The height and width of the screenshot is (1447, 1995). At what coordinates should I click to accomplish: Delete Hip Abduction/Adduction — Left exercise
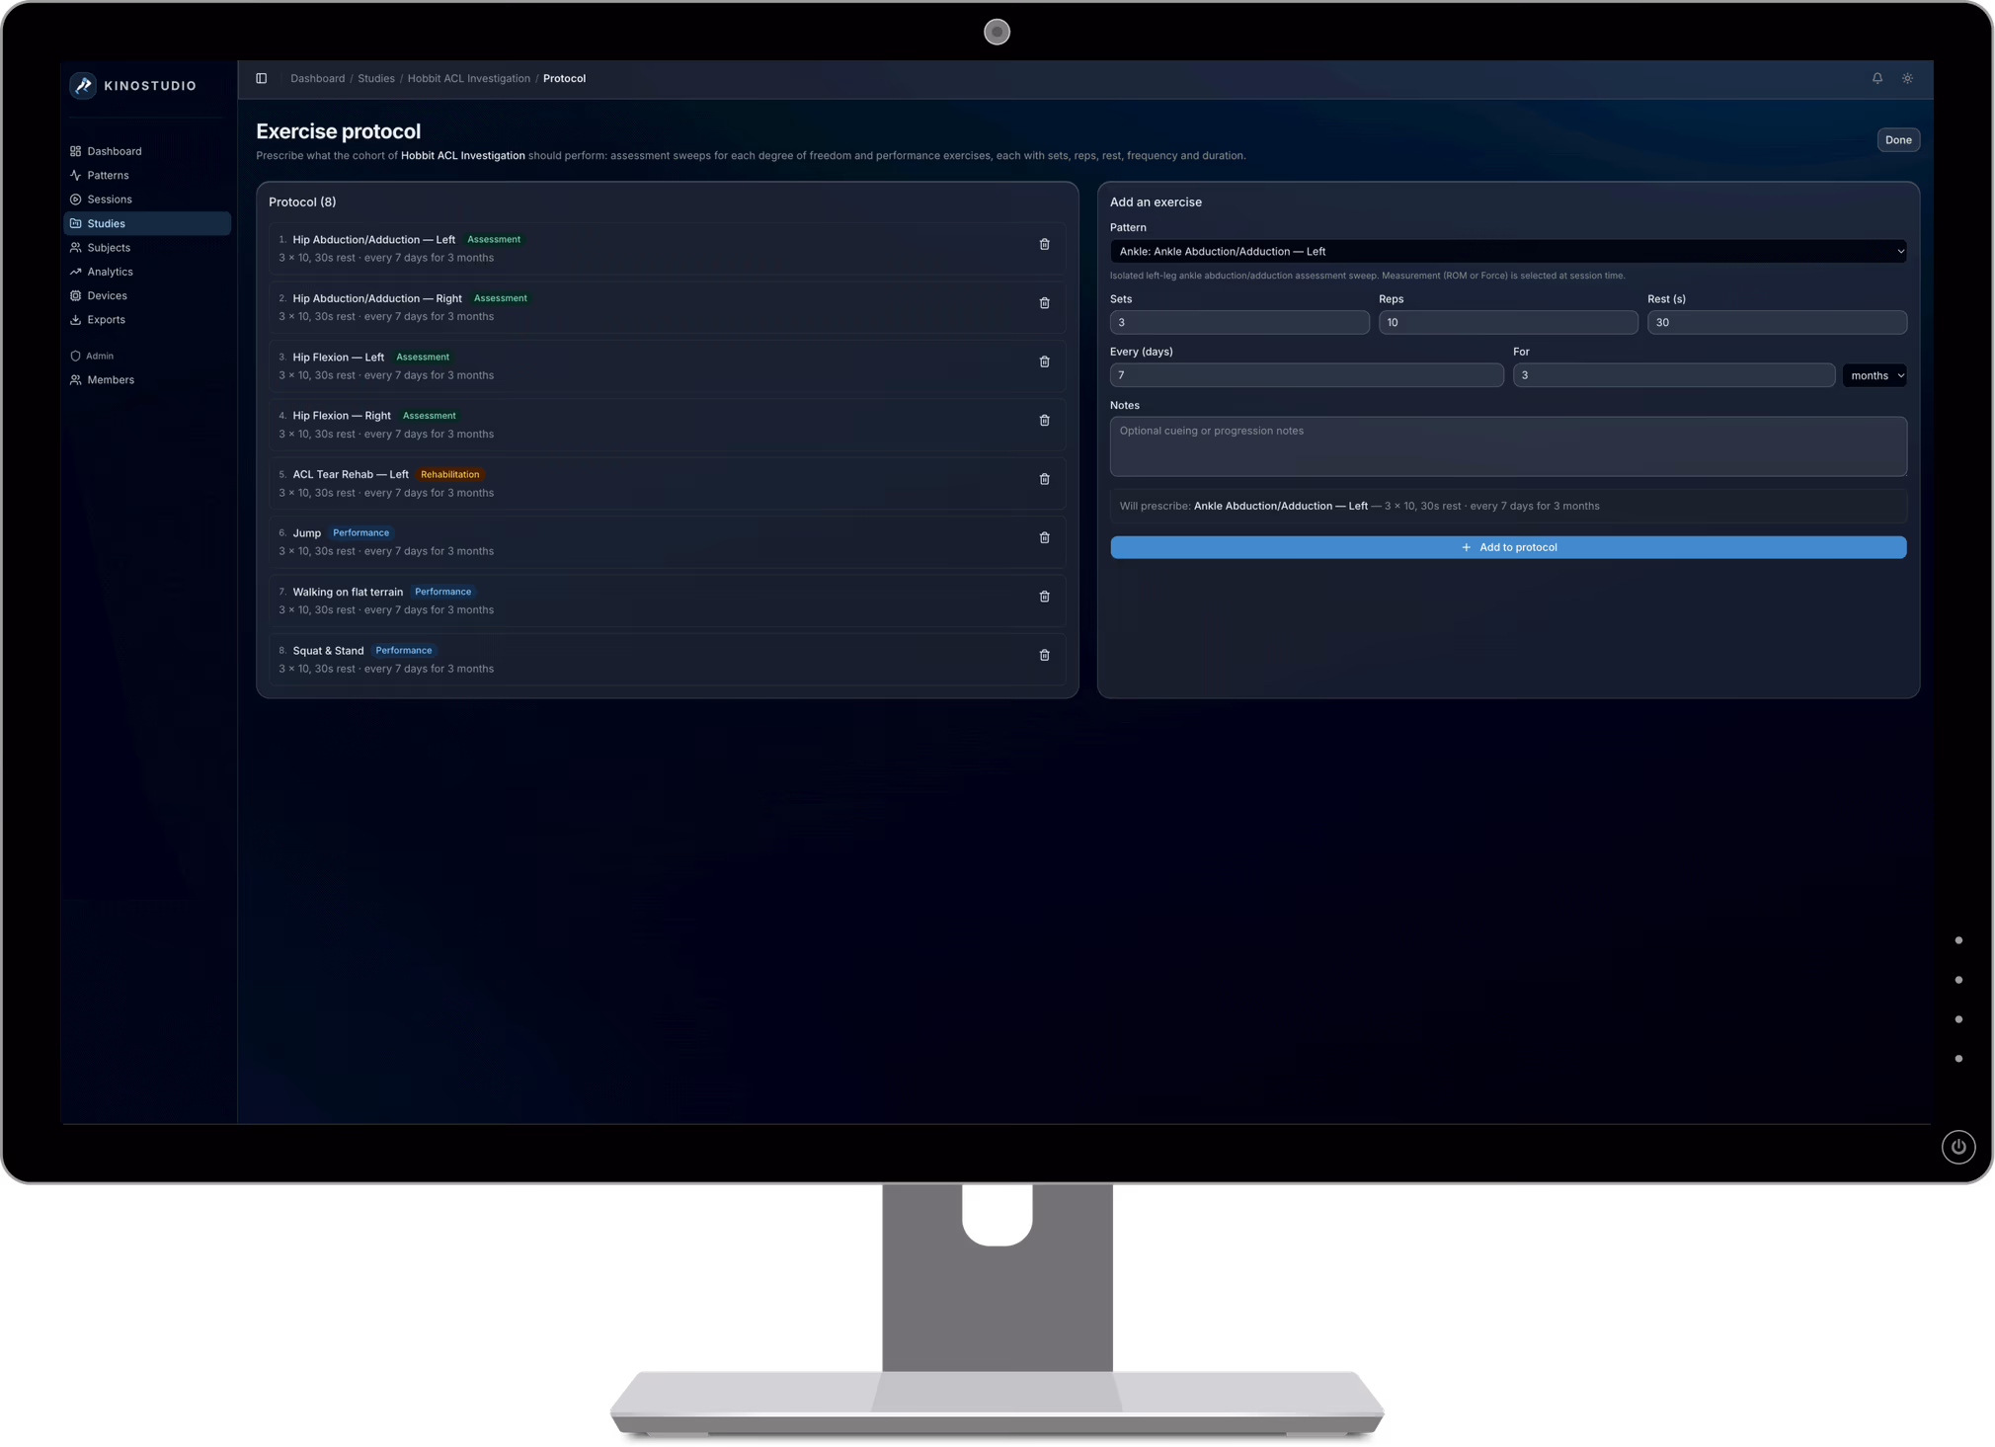coord(1044,244)
